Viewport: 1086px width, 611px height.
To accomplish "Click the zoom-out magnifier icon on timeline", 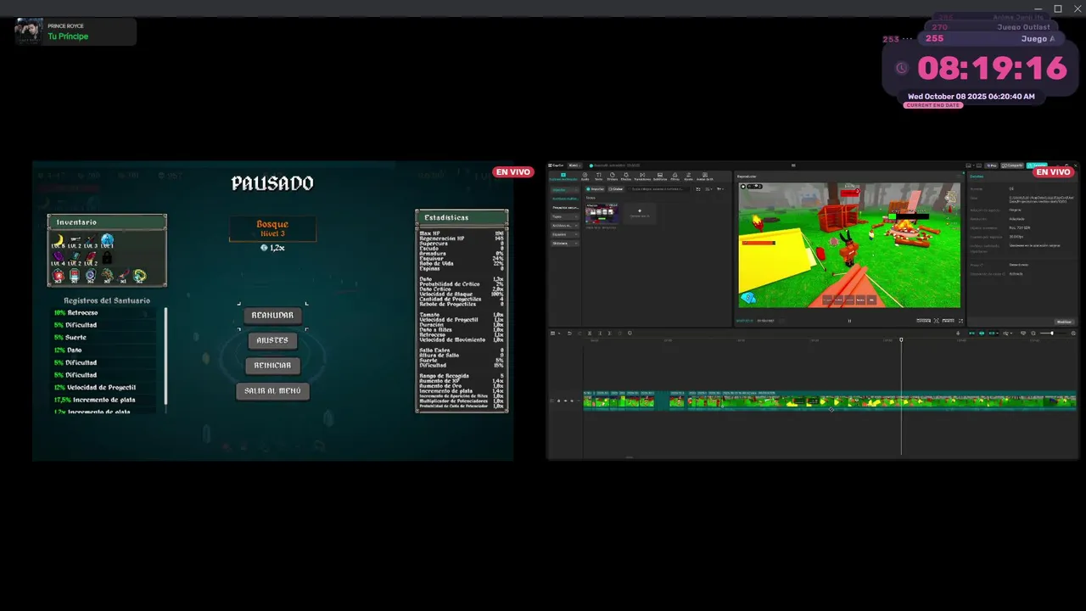I will [x=1033, y=333].
